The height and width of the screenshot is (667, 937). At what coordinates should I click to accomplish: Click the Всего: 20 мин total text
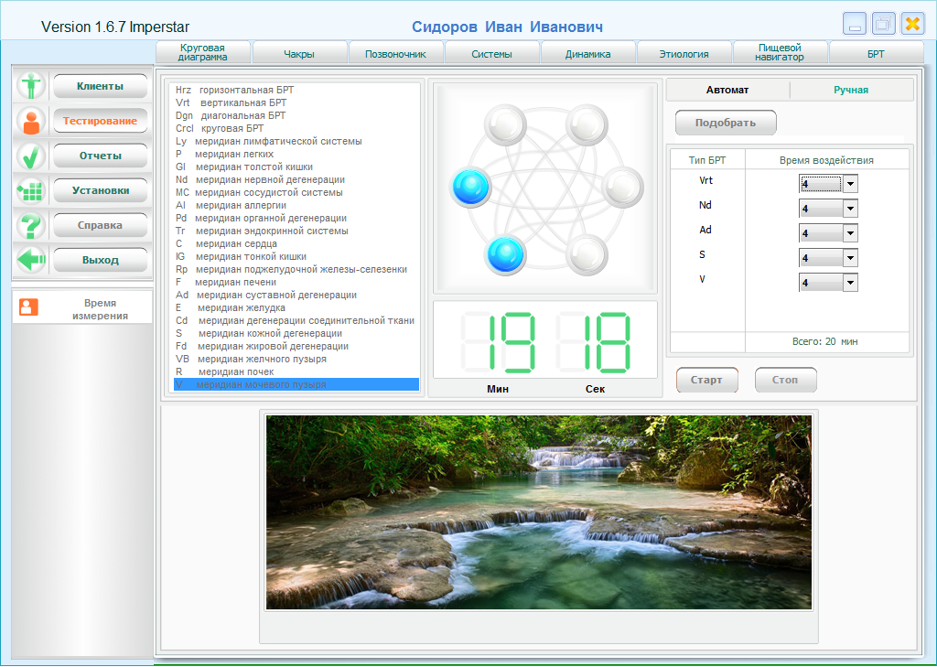pos(824,342)
